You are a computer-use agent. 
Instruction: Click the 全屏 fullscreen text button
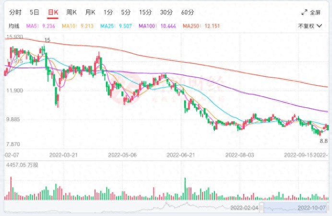316,12
